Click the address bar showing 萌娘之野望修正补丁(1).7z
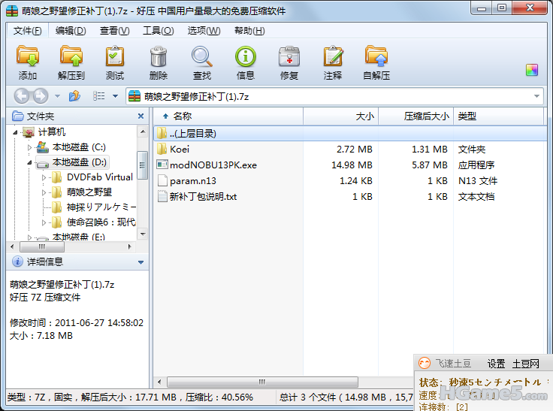 [x=334, y=96]
